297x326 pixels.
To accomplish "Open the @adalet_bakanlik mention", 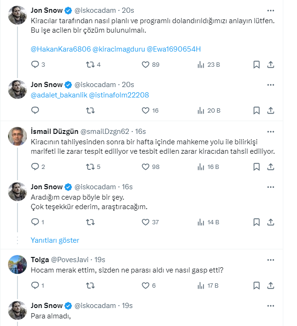I will (x=59, y=95).
